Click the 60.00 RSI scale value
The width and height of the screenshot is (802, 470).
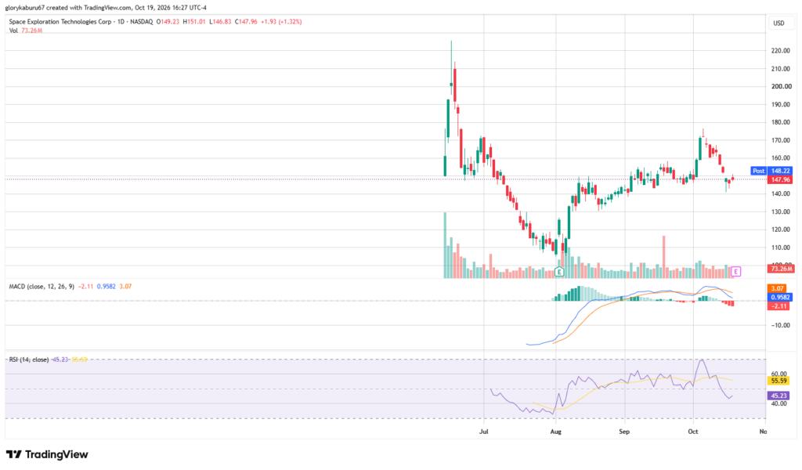(779, 374)
